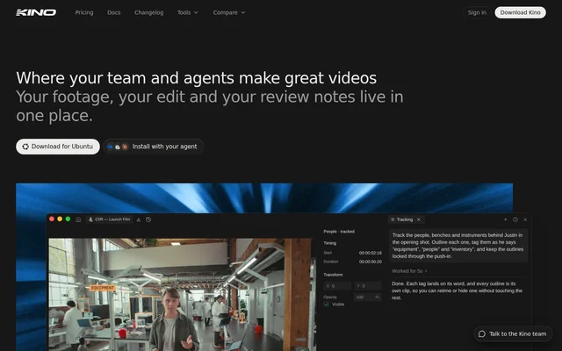Toggle the Visible checkbox
This screenshot has width=562, height=351.
[x=326, y=304]
